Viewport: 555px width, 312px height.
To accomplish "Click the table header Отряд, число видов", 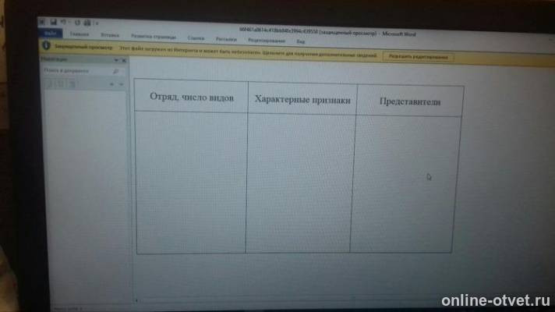I will (x=192, y=97).
